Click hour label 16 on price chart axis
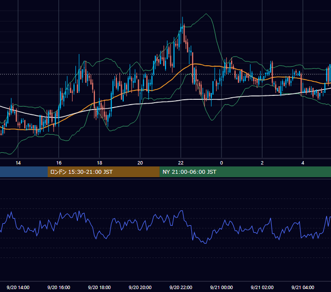The width and height of the screenshot is (331, 292). tap(59, 163)
